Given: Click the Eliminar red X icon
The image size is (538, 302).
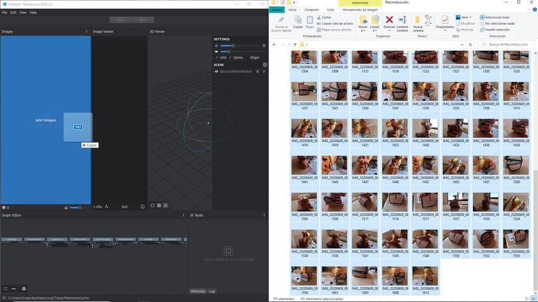Looking at the screenshot, I should tap(389, 20).
